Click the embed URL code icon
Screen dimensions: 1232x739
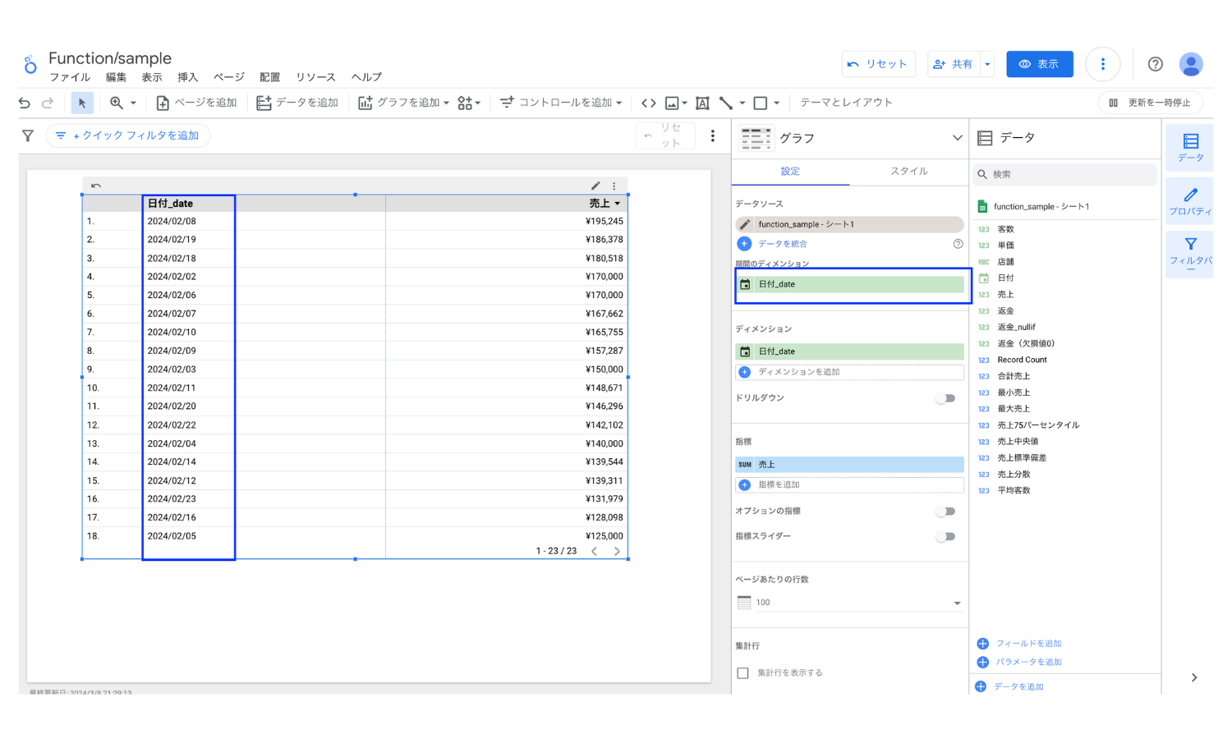click(x=649, y=103)
